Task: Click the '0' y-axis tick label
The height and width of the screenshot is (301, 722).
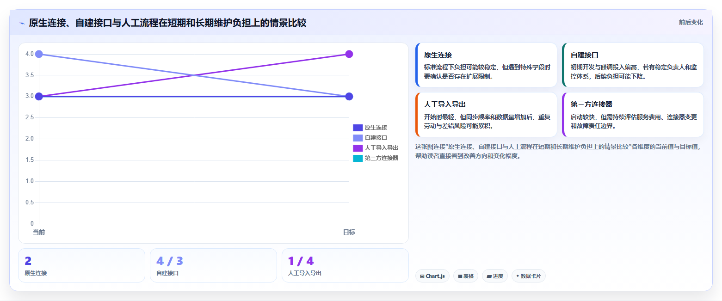Action: point(32,224)
